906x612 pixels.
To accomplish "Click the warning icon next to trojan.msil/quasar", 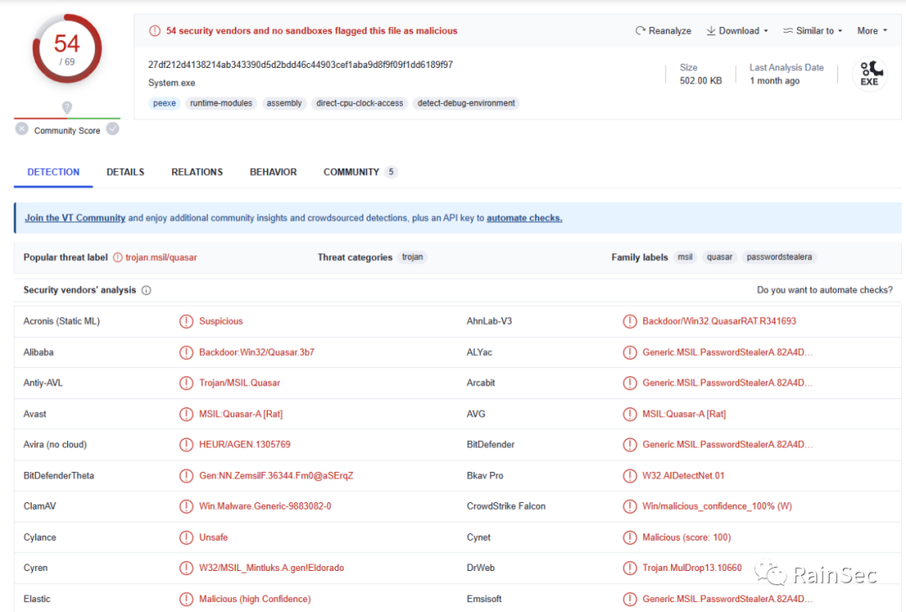I will (x=118, y=257).
